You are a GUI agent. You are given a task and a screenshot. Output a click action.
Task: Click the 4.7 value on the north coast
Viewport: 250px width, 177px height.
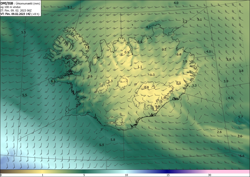click(148, 27)
